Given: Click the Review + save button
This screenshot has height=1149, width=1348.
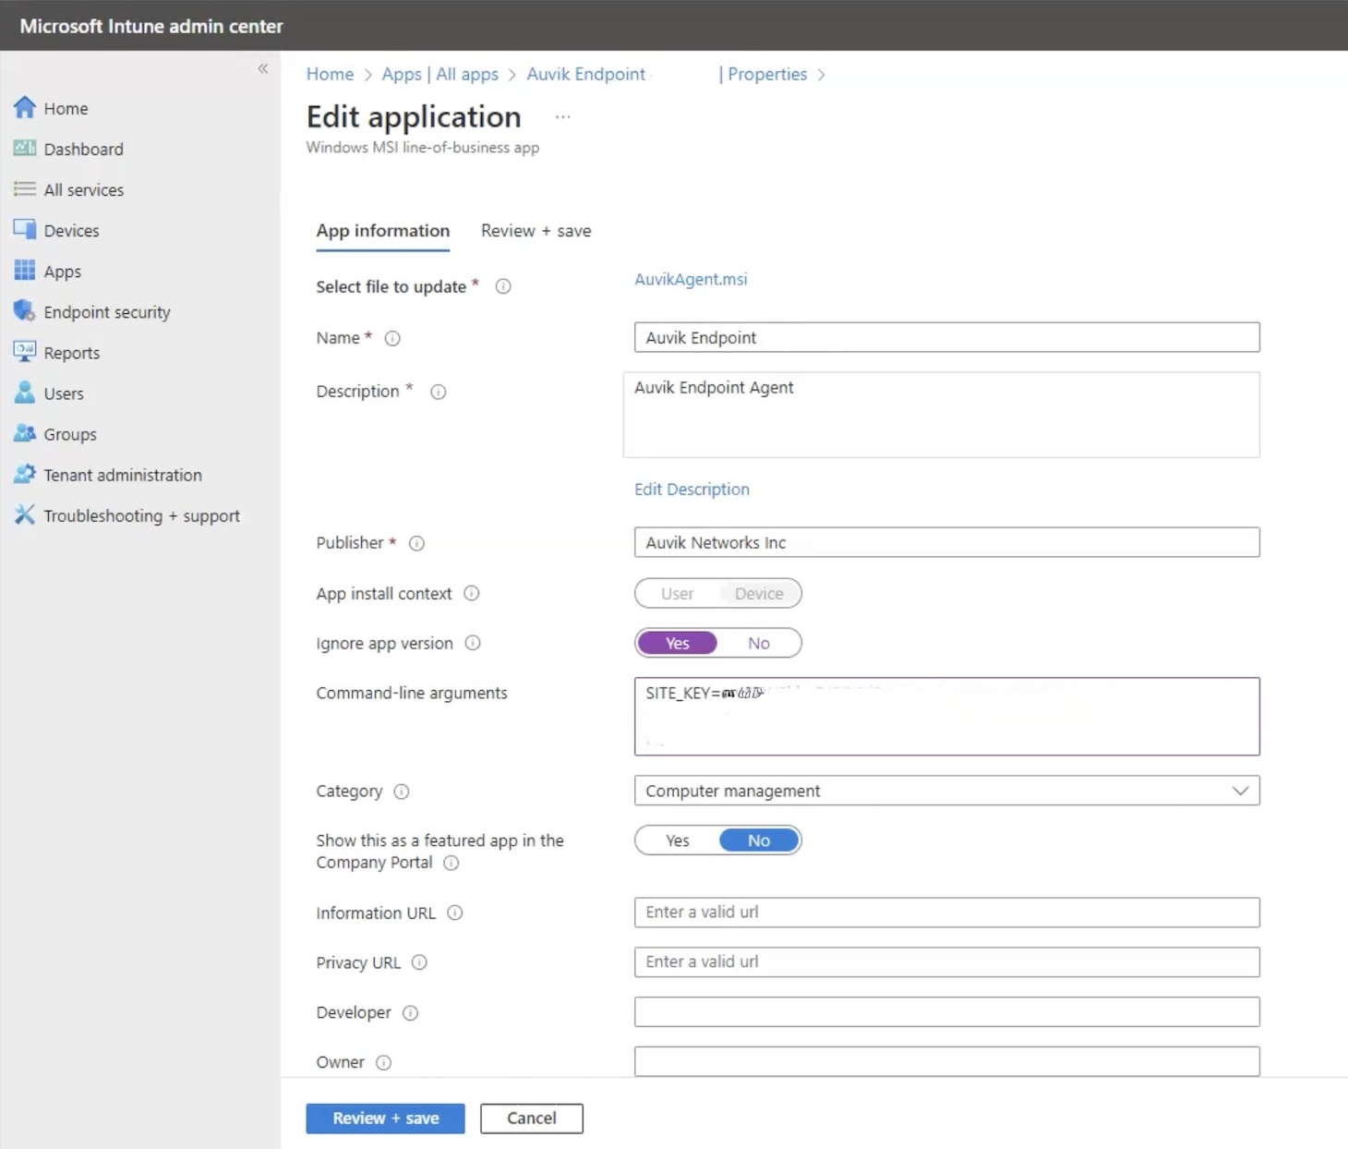Looking at the screenshot, I should pos(386,1118).
